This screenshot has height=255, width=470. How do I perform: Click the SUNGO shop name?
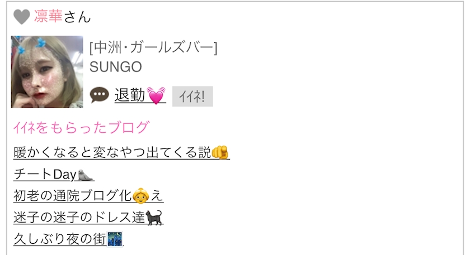click(116, 67)
